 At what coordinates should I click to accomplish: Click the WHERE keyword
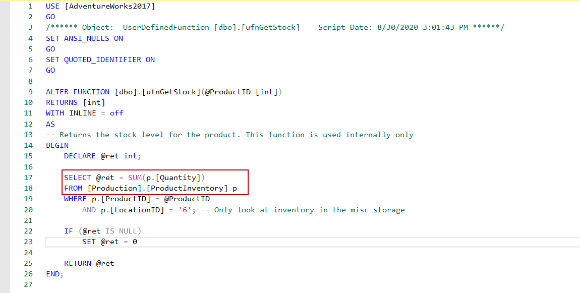(75, 199)
